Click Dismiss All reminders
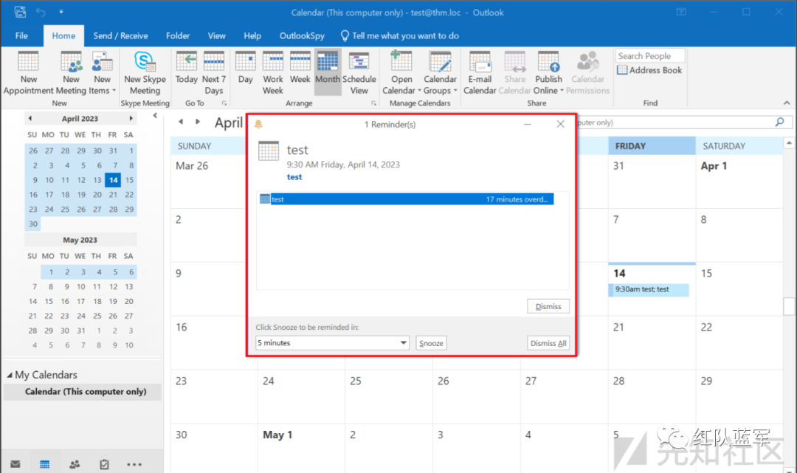Screen dimensions: 797x473 (548, 343)
